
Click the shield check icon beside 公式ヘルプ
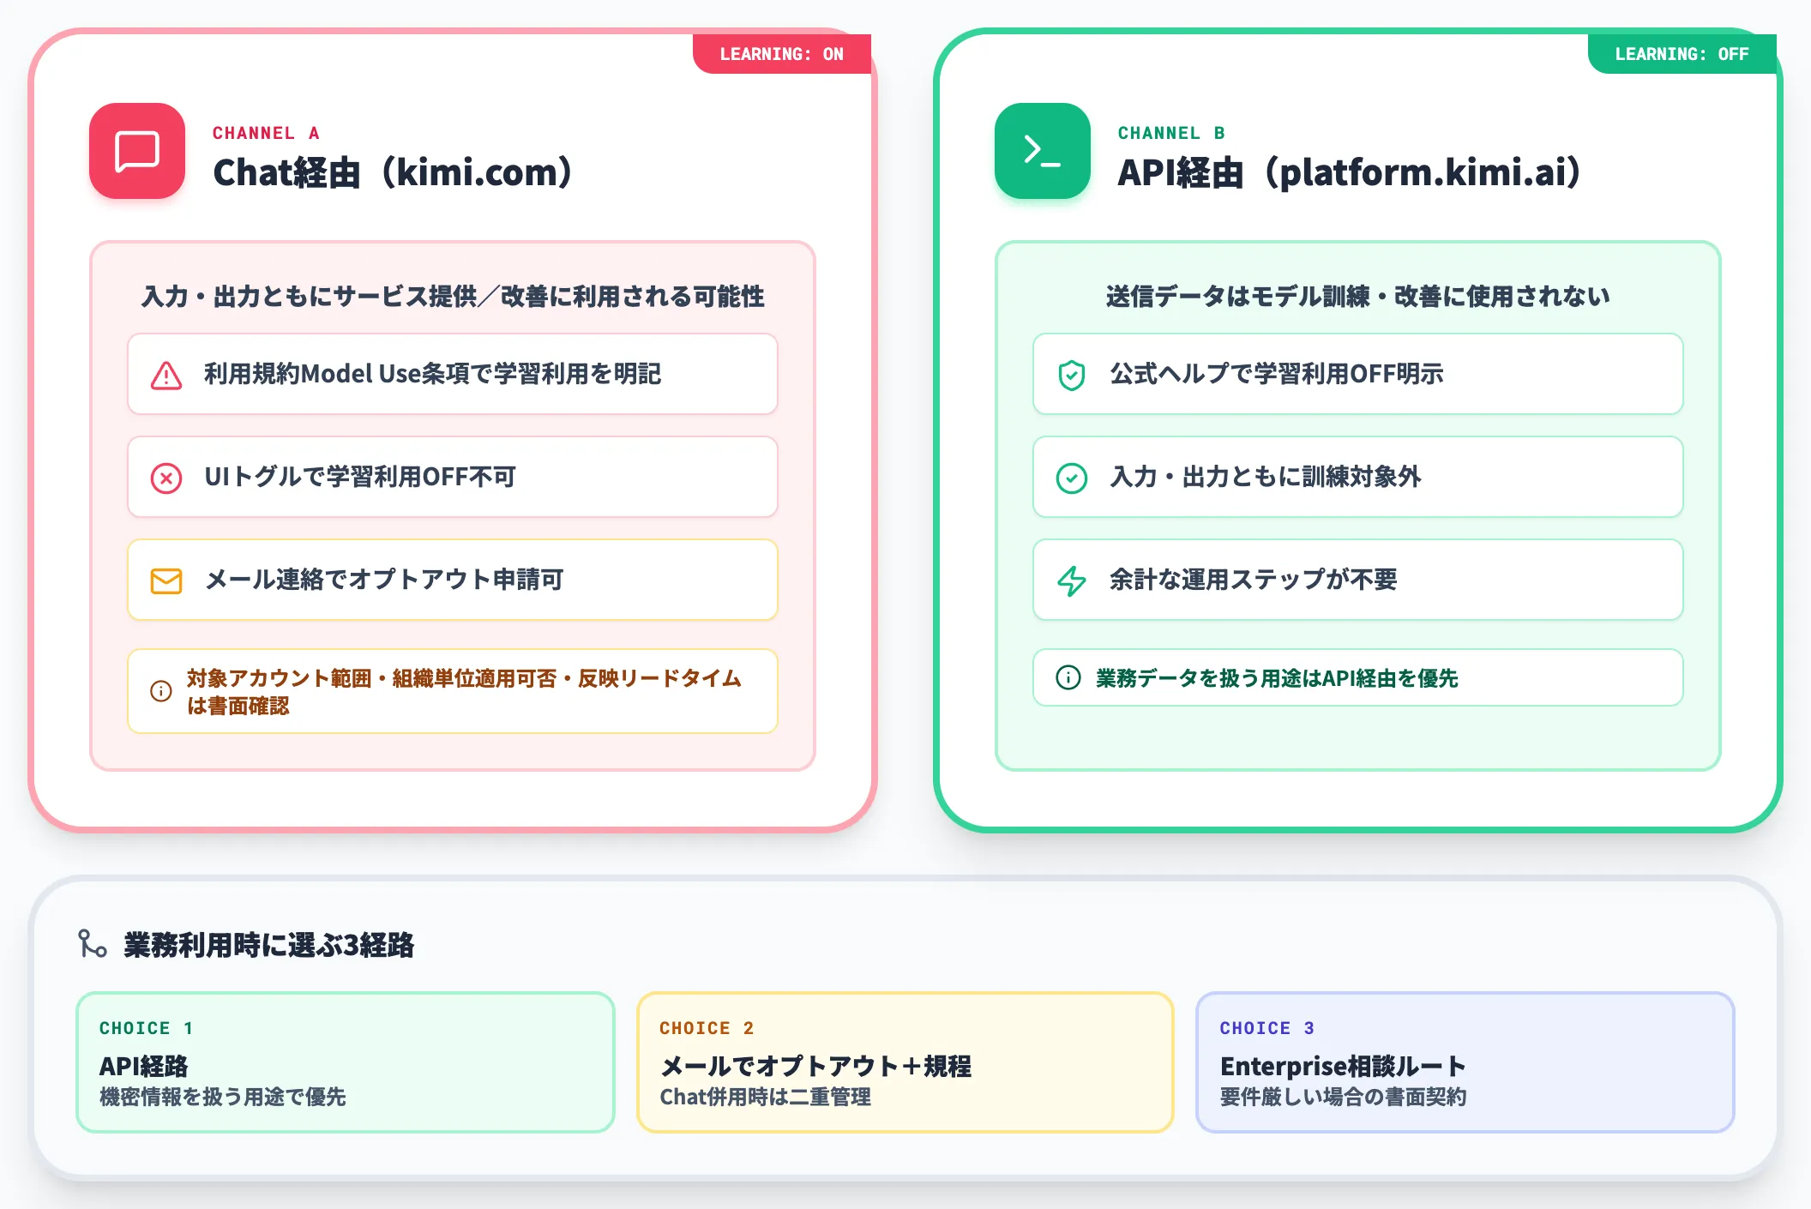(x=1072, y=375)
